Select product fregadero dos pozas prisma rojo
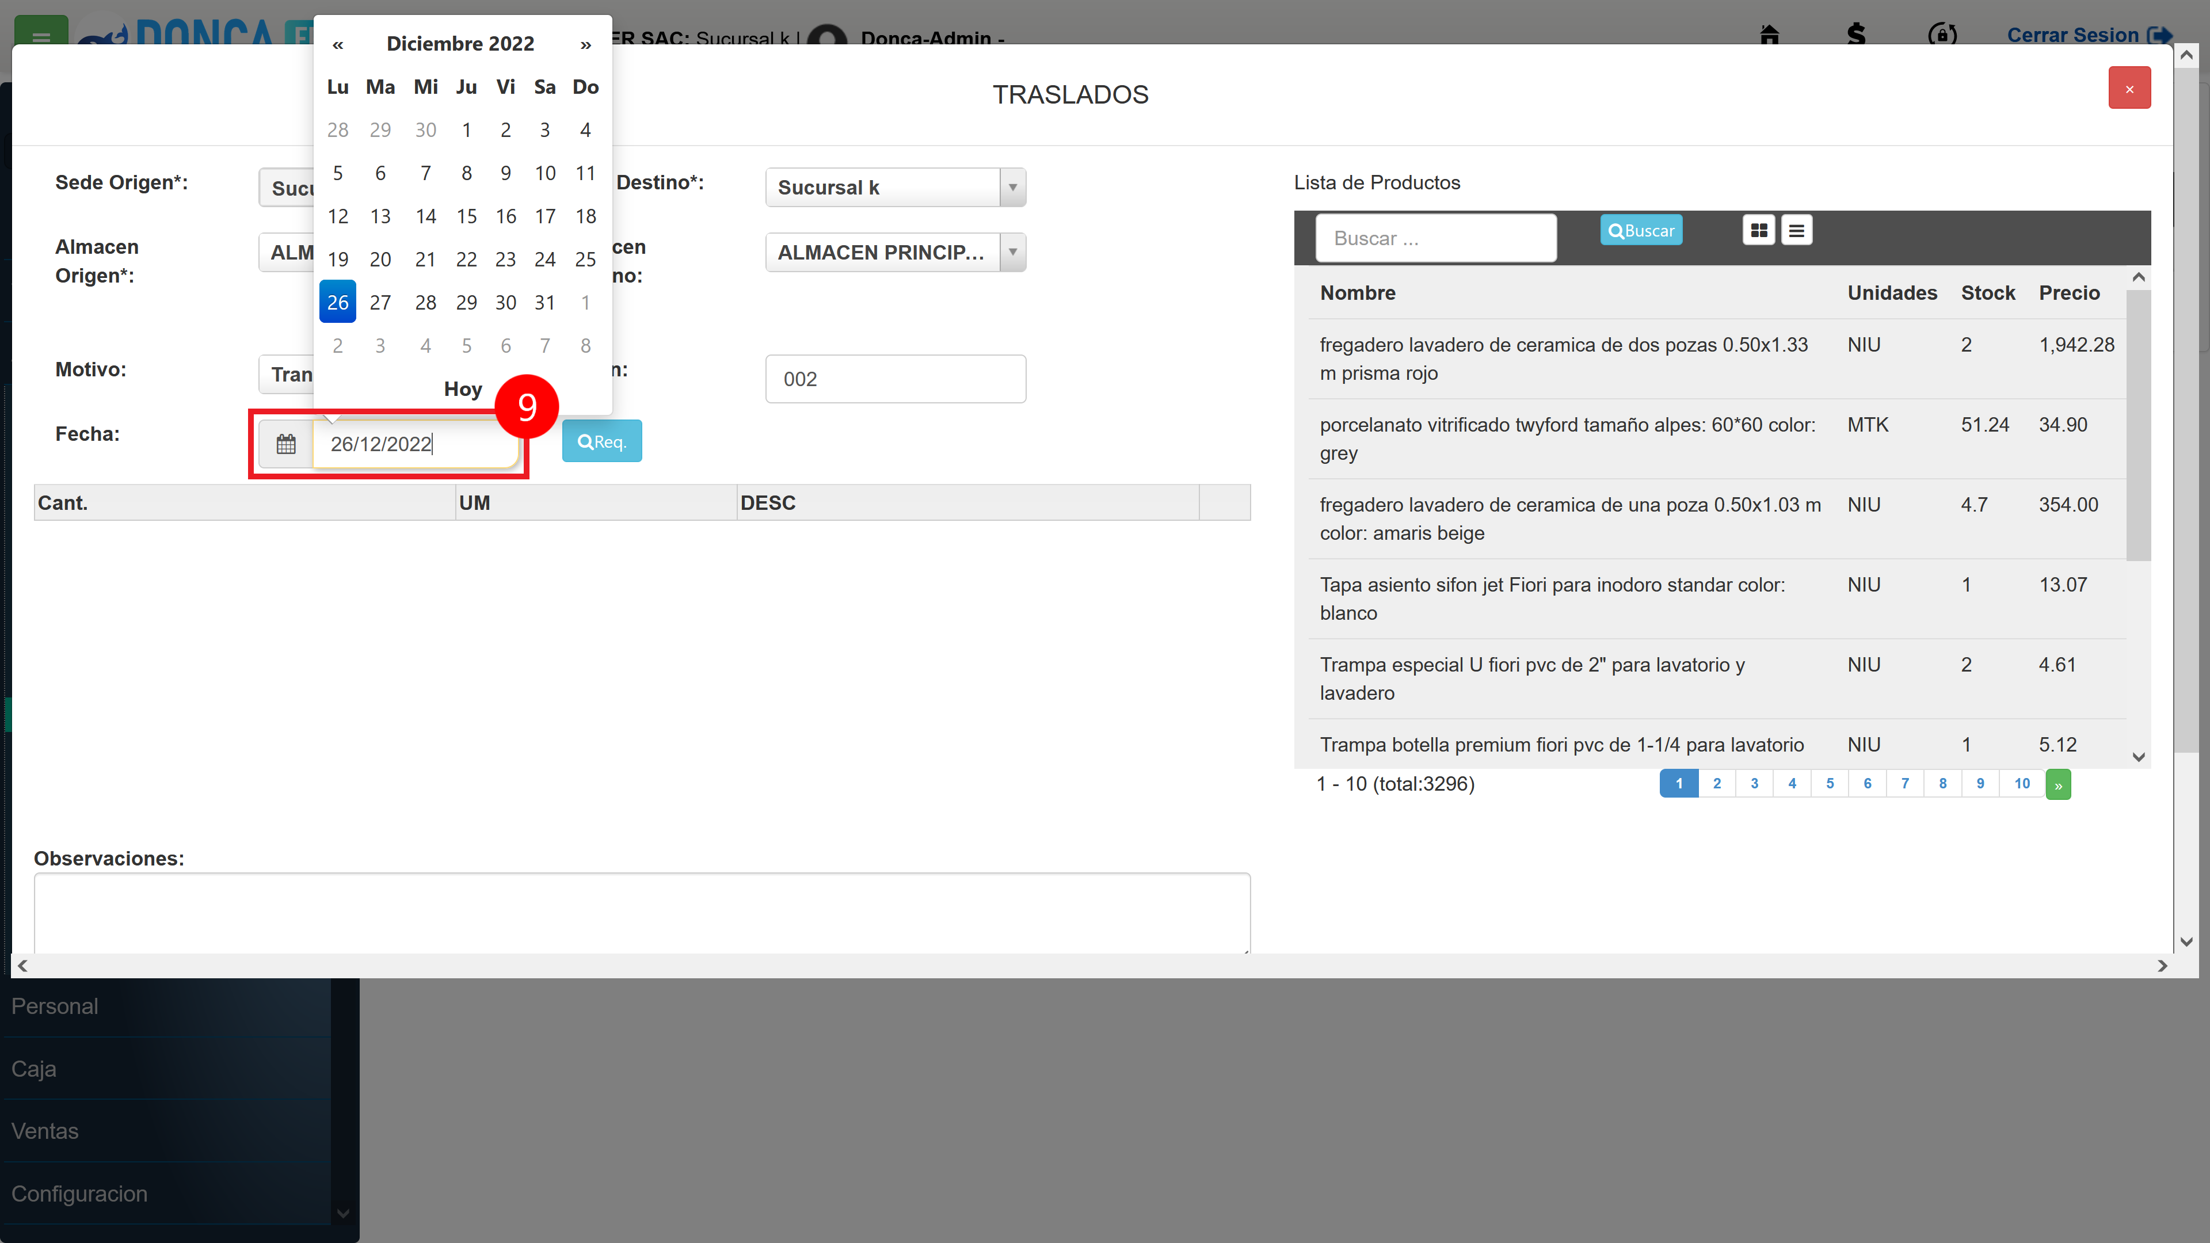The width and height of the screenshot is (2210, 1243). [x=1717, y=359]
